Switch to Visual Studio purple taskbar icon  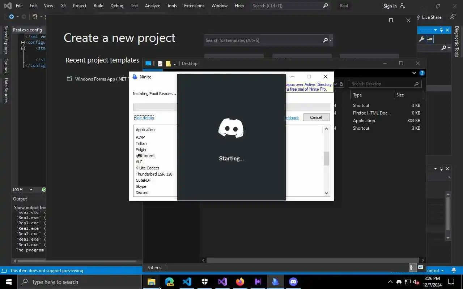[222, 282]
